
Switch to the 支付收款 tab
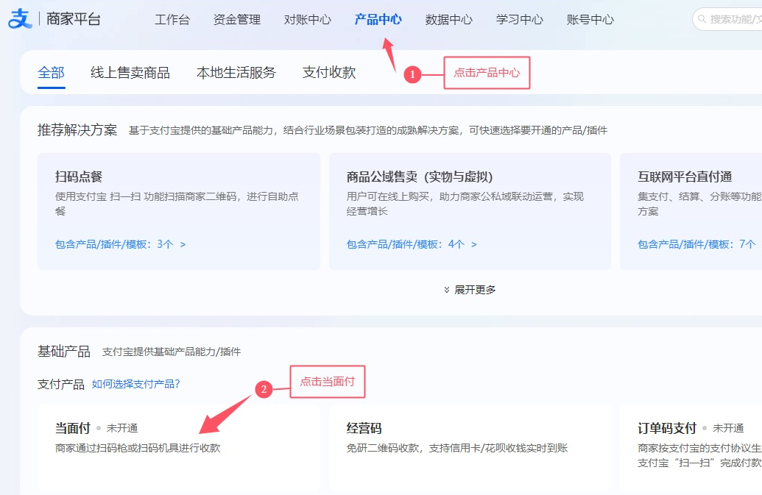[328, 73]
